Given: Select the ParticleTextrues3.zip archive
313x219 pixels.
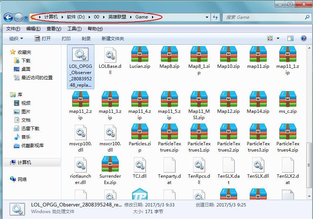Looking at the screenshot, I should [258, 138].
